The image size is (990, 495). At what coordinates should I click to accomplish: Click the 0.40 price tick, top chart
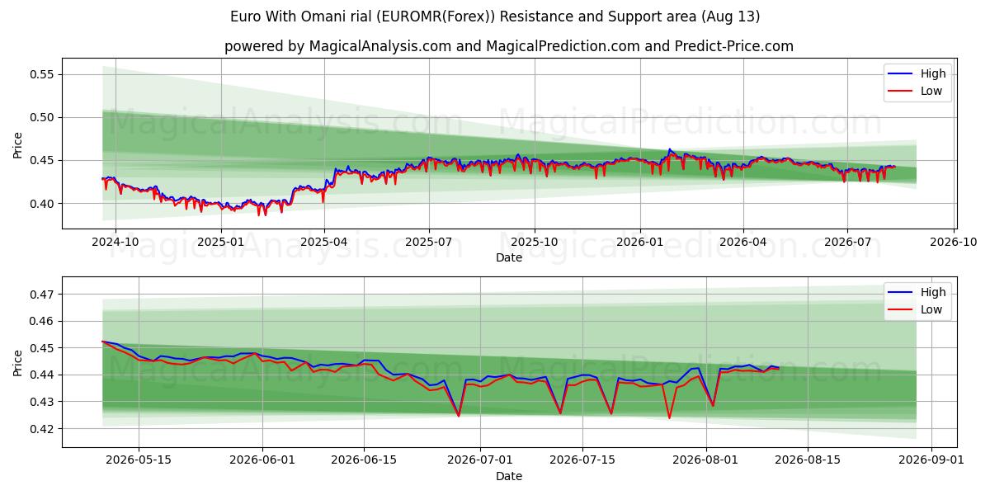(42, 203)
